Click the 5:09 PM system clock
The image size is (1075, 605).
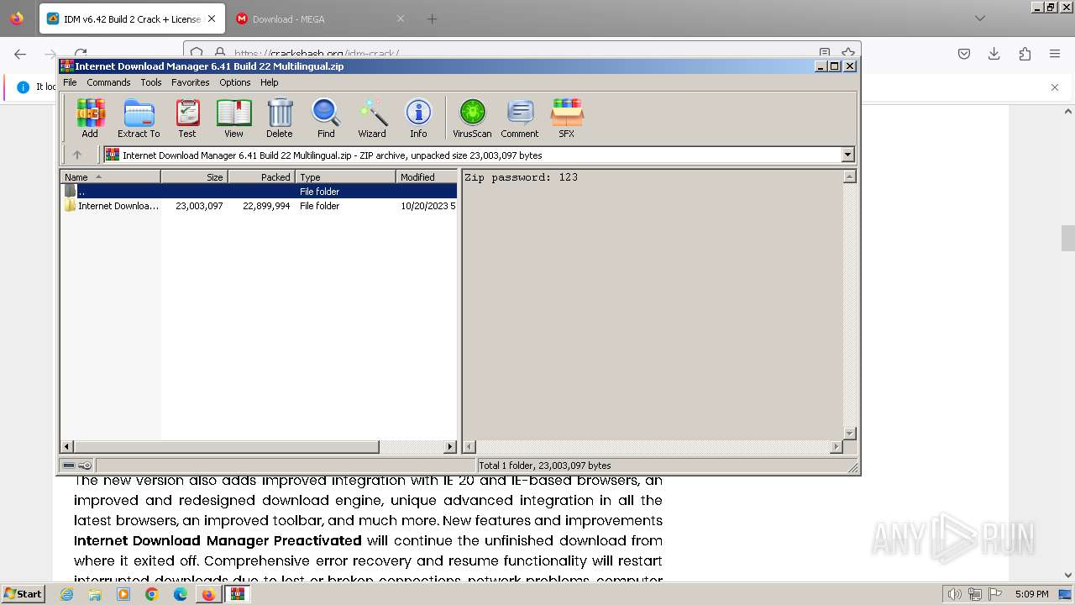click(x=1031, y=594)
